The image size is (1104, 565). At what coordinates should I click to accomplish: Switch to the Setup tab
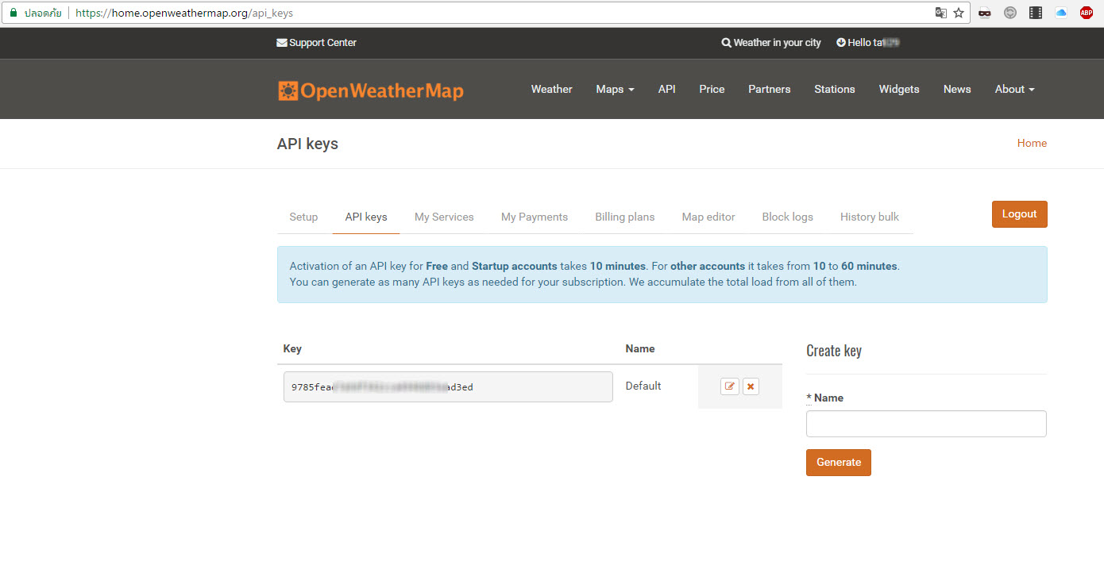(x=303, y=217)
